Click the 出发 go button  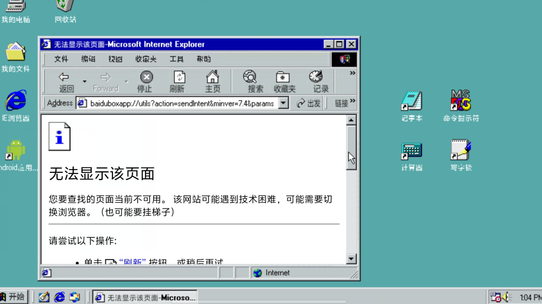(308, 103)
